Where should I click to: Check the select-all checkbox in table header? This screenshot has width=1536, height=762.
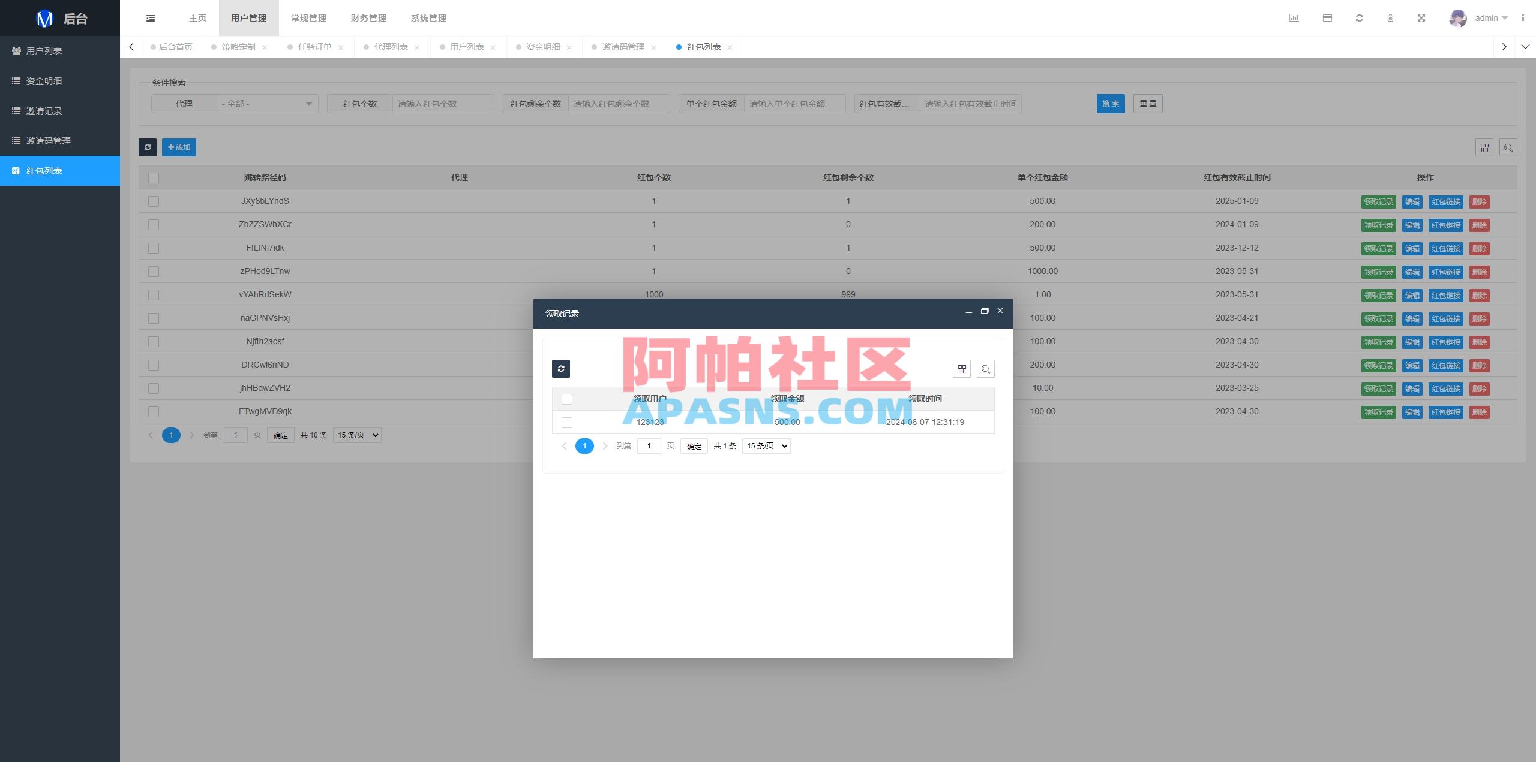(x=154, y=177)
